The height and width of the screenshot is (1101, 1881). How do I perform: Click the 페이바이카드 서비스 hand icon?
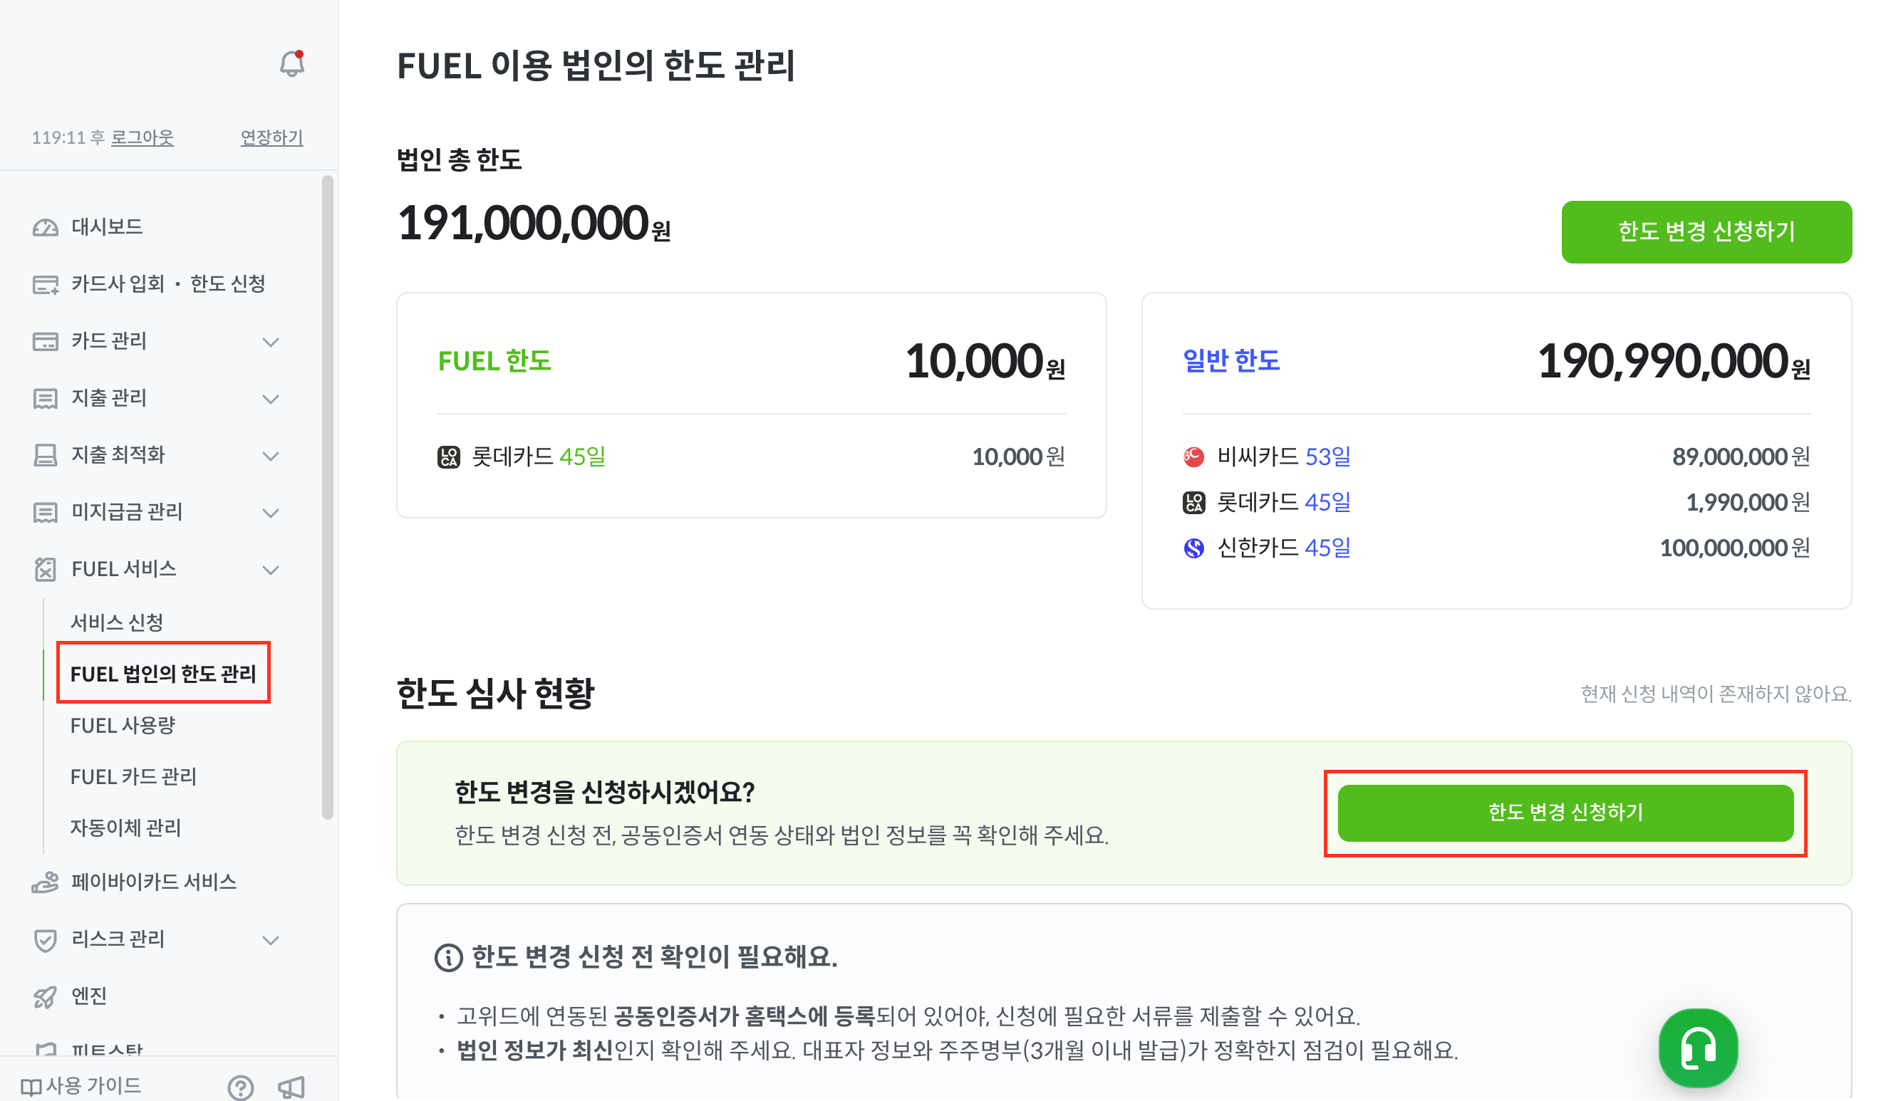point(45,882)
